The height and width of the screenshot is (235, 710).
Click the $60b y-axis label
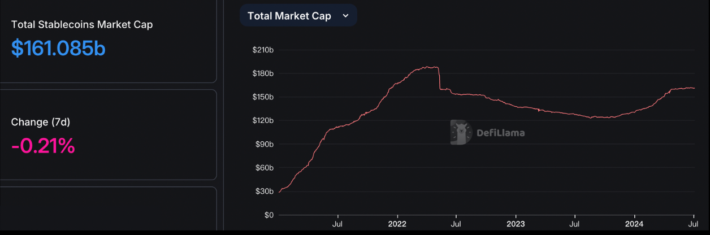click(264, 168)
